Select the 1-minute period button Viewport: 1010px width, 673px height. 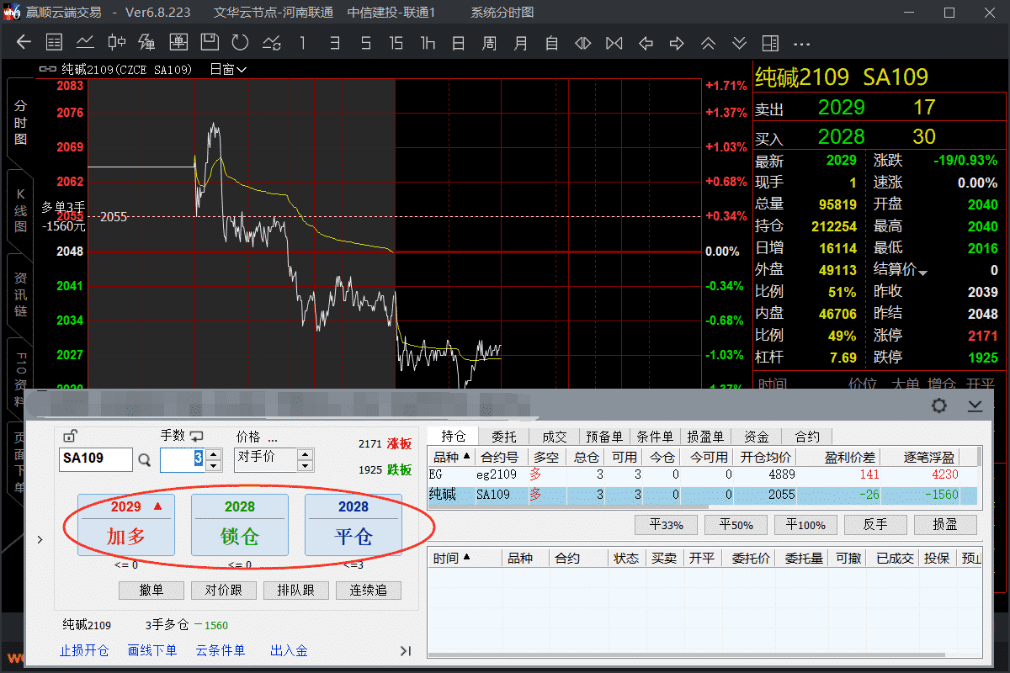click(x=303, y=43)
